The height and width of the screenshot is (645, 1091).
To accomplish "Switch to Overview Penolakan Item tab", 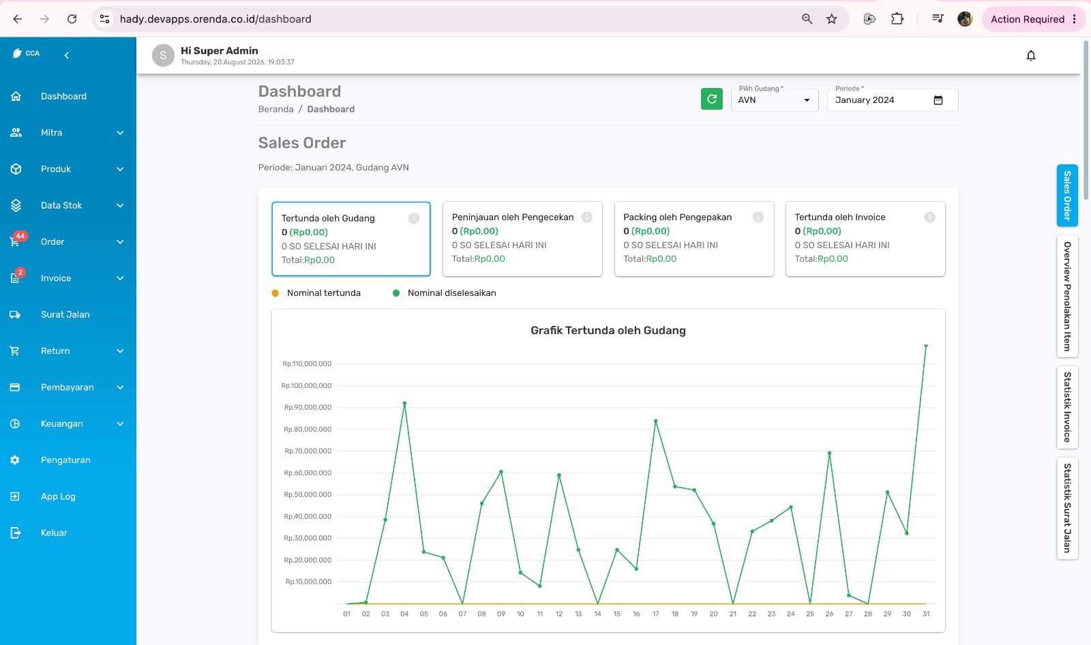I will 1067,297.
